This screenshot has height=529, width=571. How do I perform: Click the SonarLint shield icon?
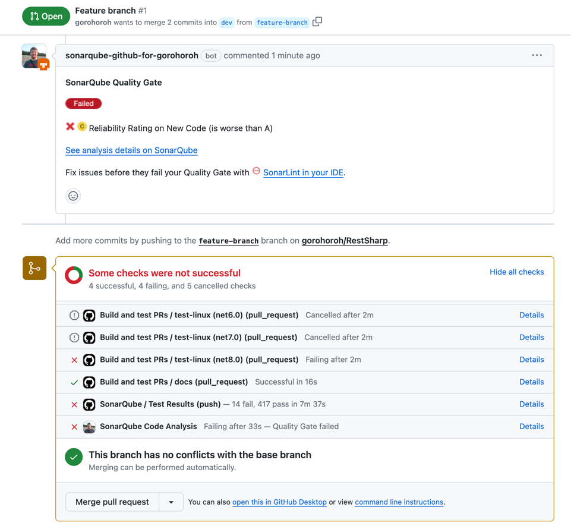click(x=257, y=172)
